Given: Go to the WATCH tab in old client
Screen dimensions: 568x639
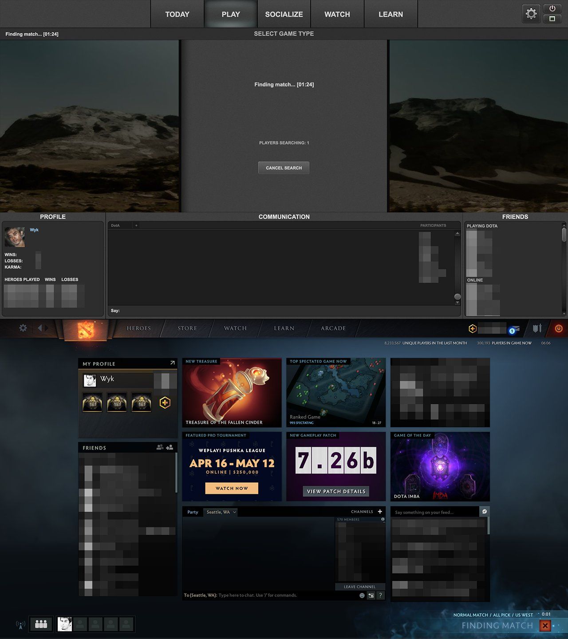Looking at the screenshot, I should tap(337, 14).
